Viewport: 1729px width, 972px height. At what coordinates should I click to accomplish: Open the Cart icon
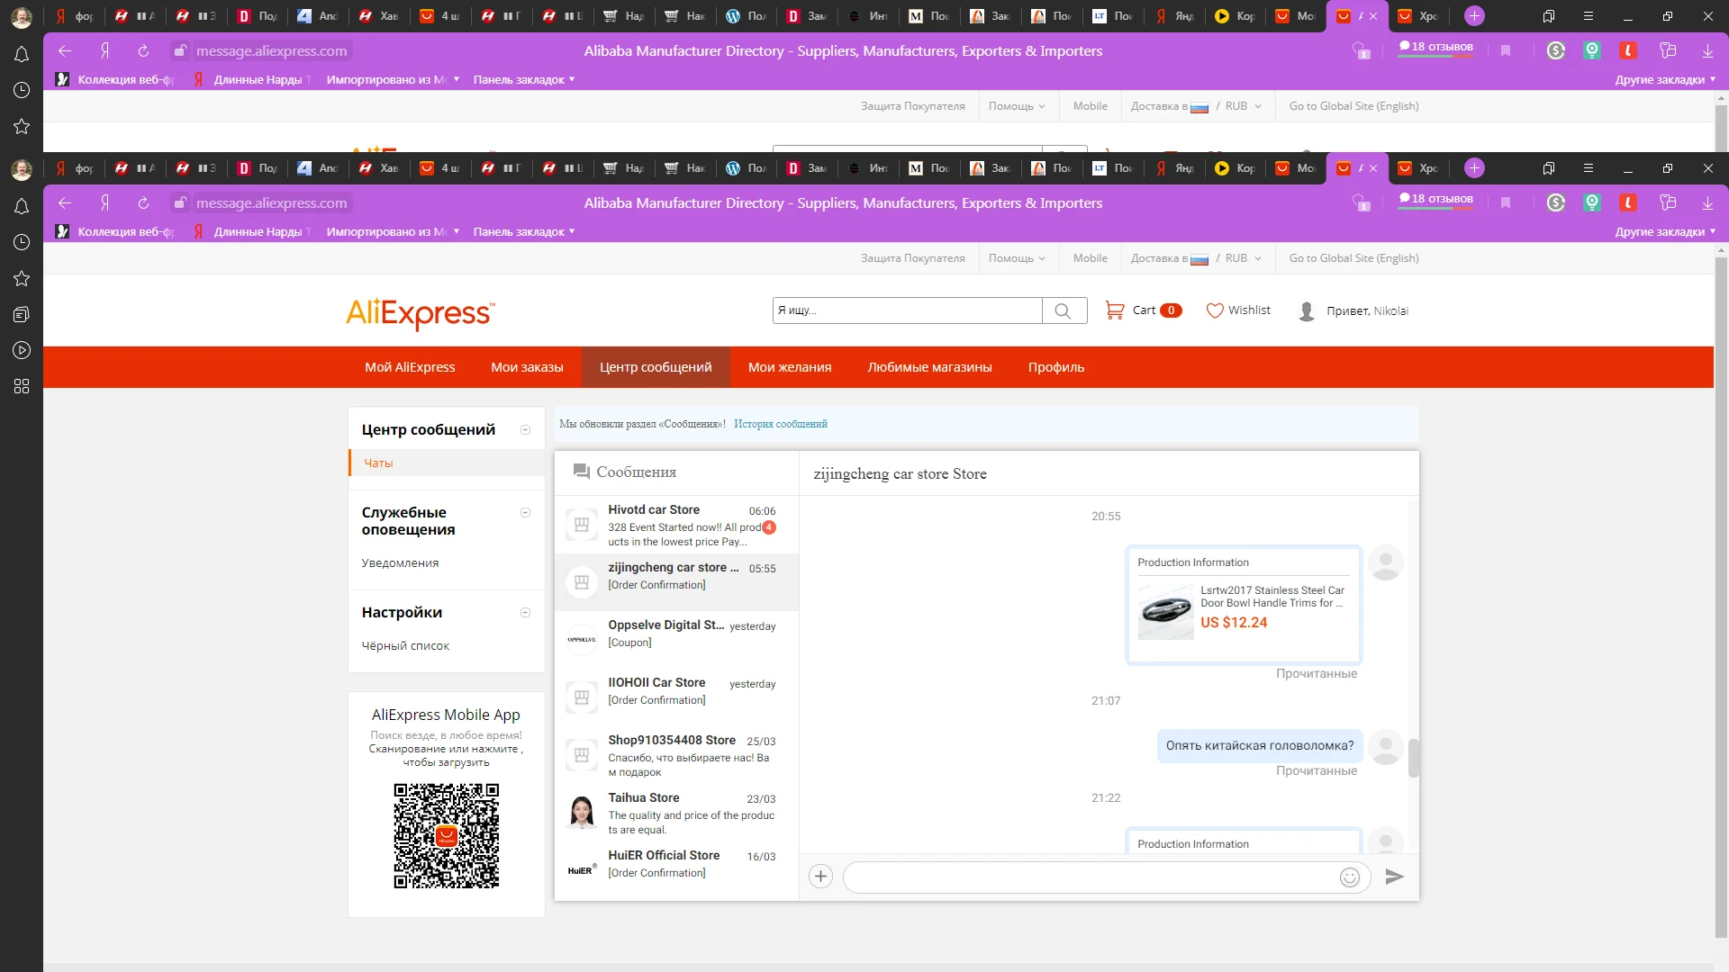pos(1115,310)
